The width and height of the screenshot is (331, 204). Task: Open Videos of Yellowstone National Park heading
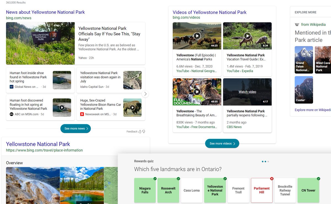coord(210,12)
